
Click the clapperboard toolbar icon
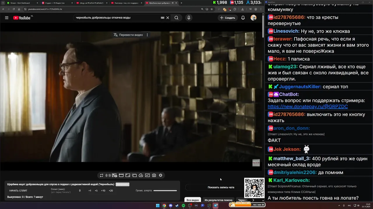121,175
